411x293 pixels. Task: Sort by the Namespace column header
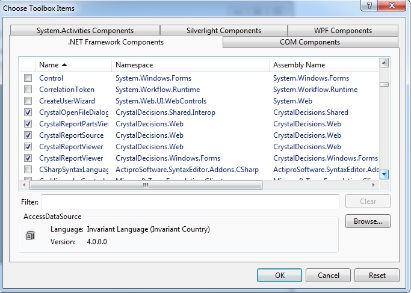click(x=191, y=65)
